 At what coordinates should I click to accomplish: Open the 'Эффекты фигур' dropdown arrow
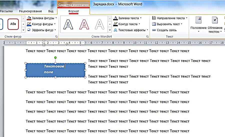[x=55, y=30]
